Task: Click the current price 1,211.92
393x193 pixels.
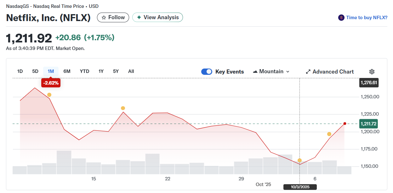Action: tap(29, 38)
